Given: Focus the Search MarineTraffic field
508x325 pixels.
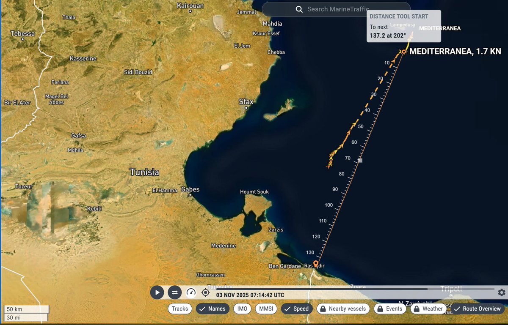Looking at the screenshot, I should point(336,9).
